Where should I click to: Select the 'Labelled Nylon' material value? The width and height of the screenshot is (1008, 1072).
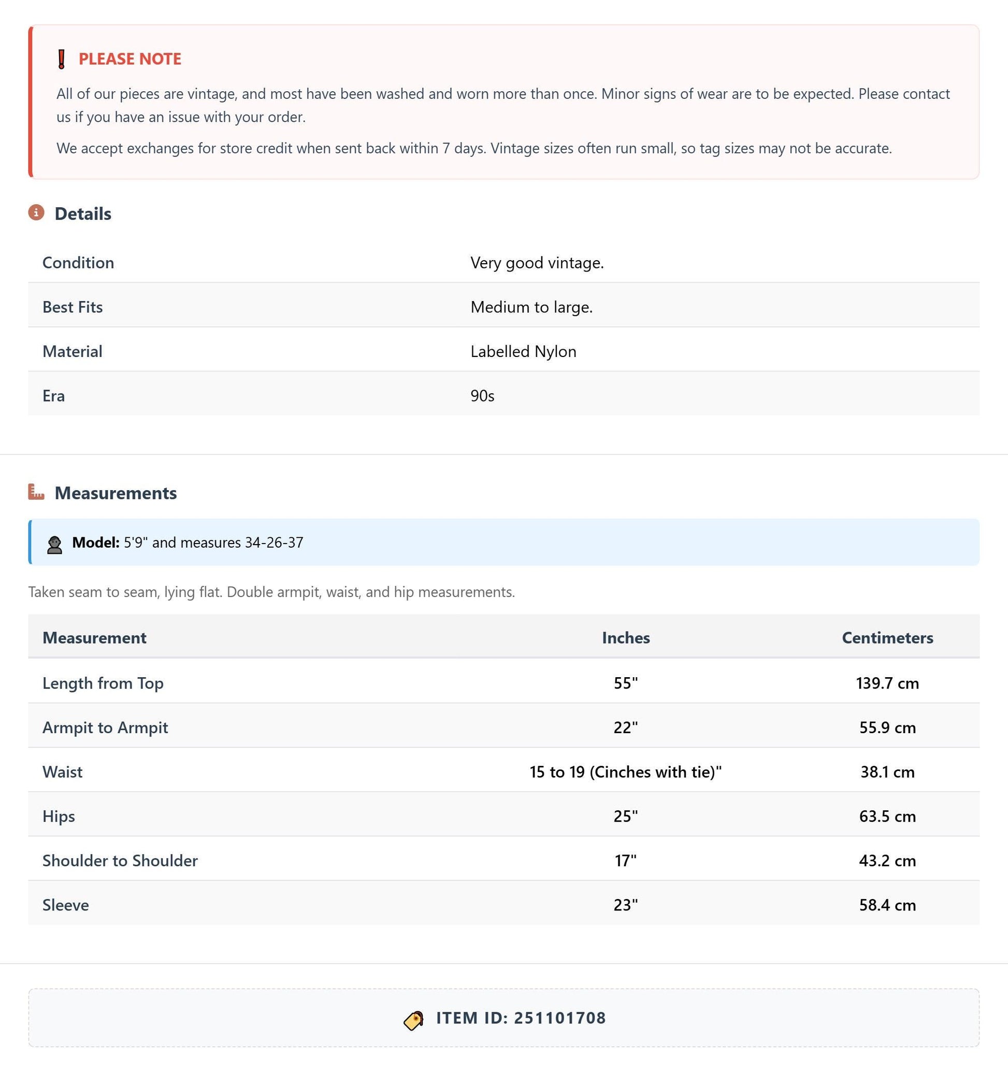coord(523,352)
